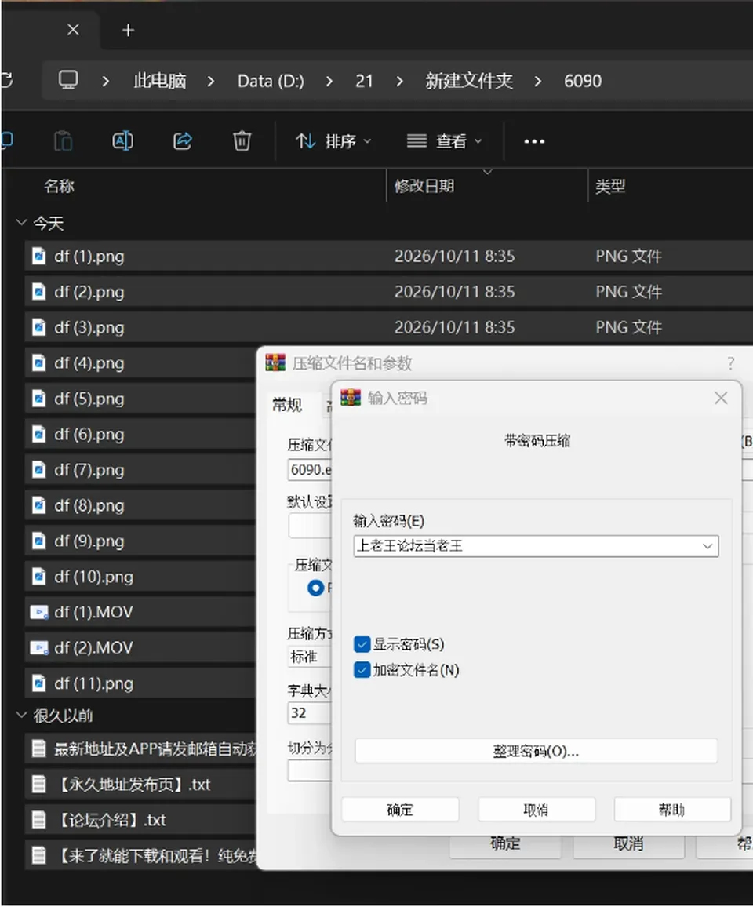This screenshot has width=753, height=907.
Task: Navigate to 新建文件夹 breadcrumb
Action: 469,81
